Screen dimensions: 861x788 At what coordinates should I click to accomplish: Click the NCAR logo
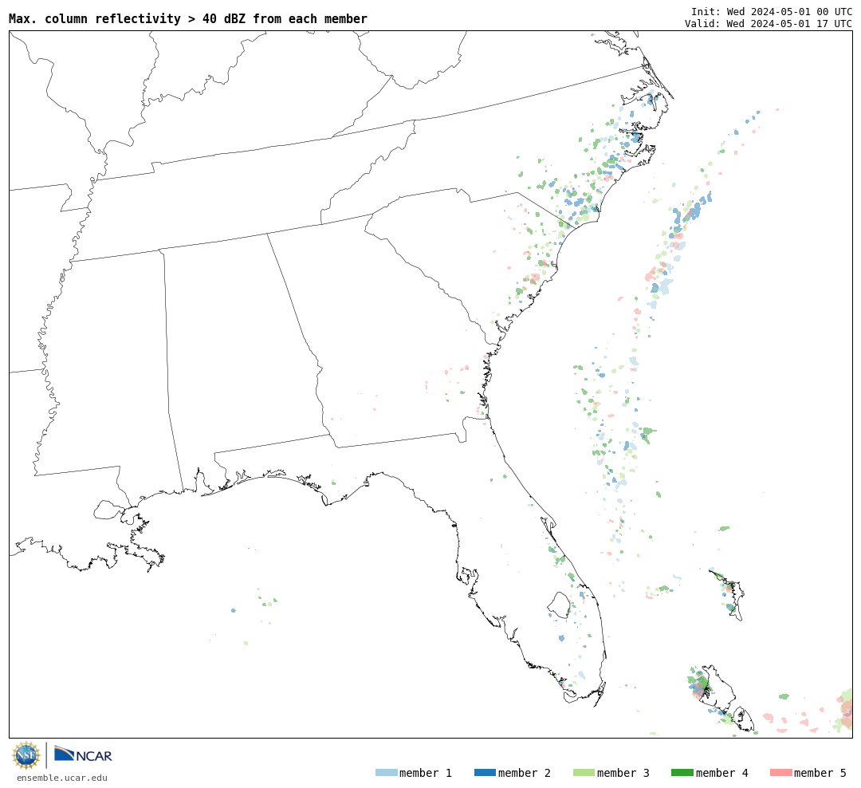83,754
